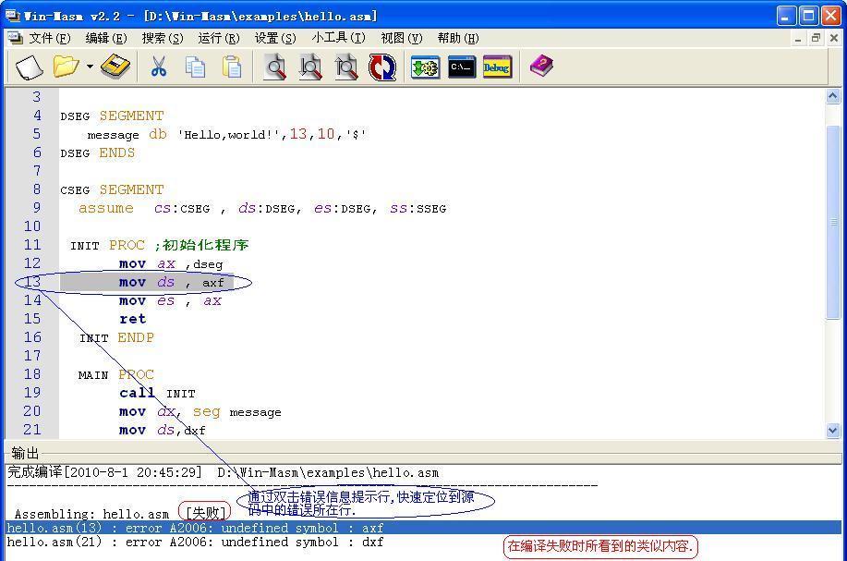Create a new file with the blank page icon

(30, 67)
